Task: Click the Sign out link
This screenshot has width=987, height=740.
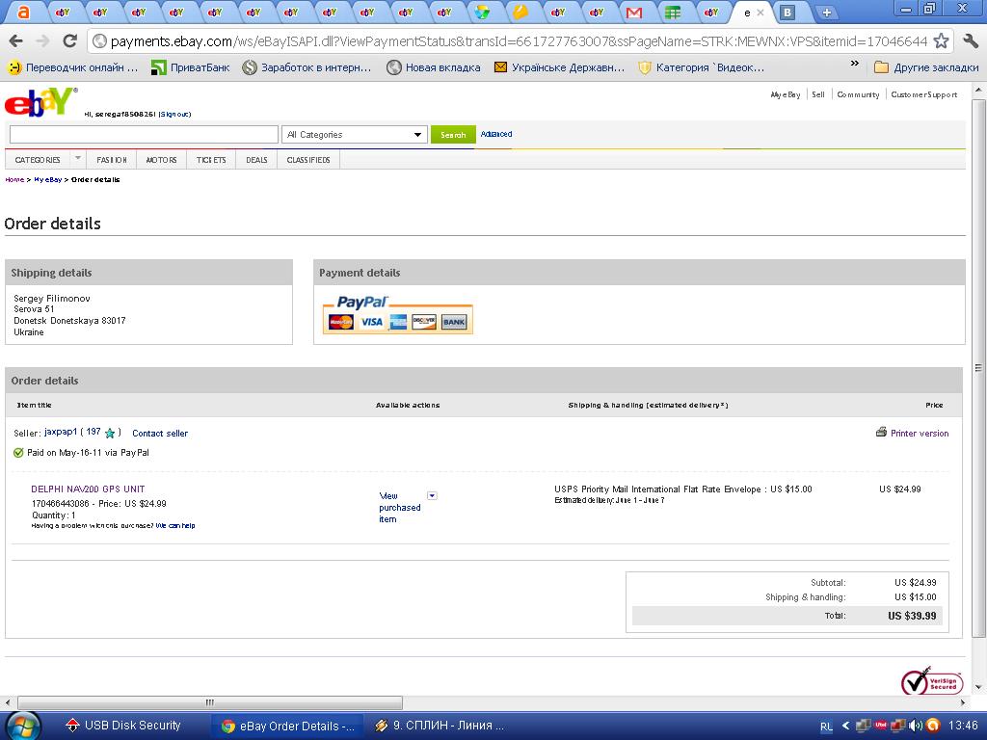Action: point(174,115)
